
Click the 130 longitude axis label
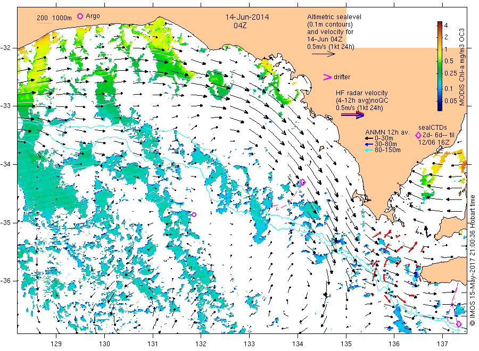(x=104, y=344)
